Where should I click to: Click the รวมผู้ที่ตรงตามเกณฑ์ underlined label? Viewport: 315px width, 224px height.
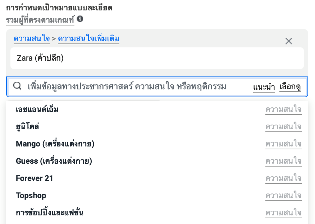coord(40,20)
